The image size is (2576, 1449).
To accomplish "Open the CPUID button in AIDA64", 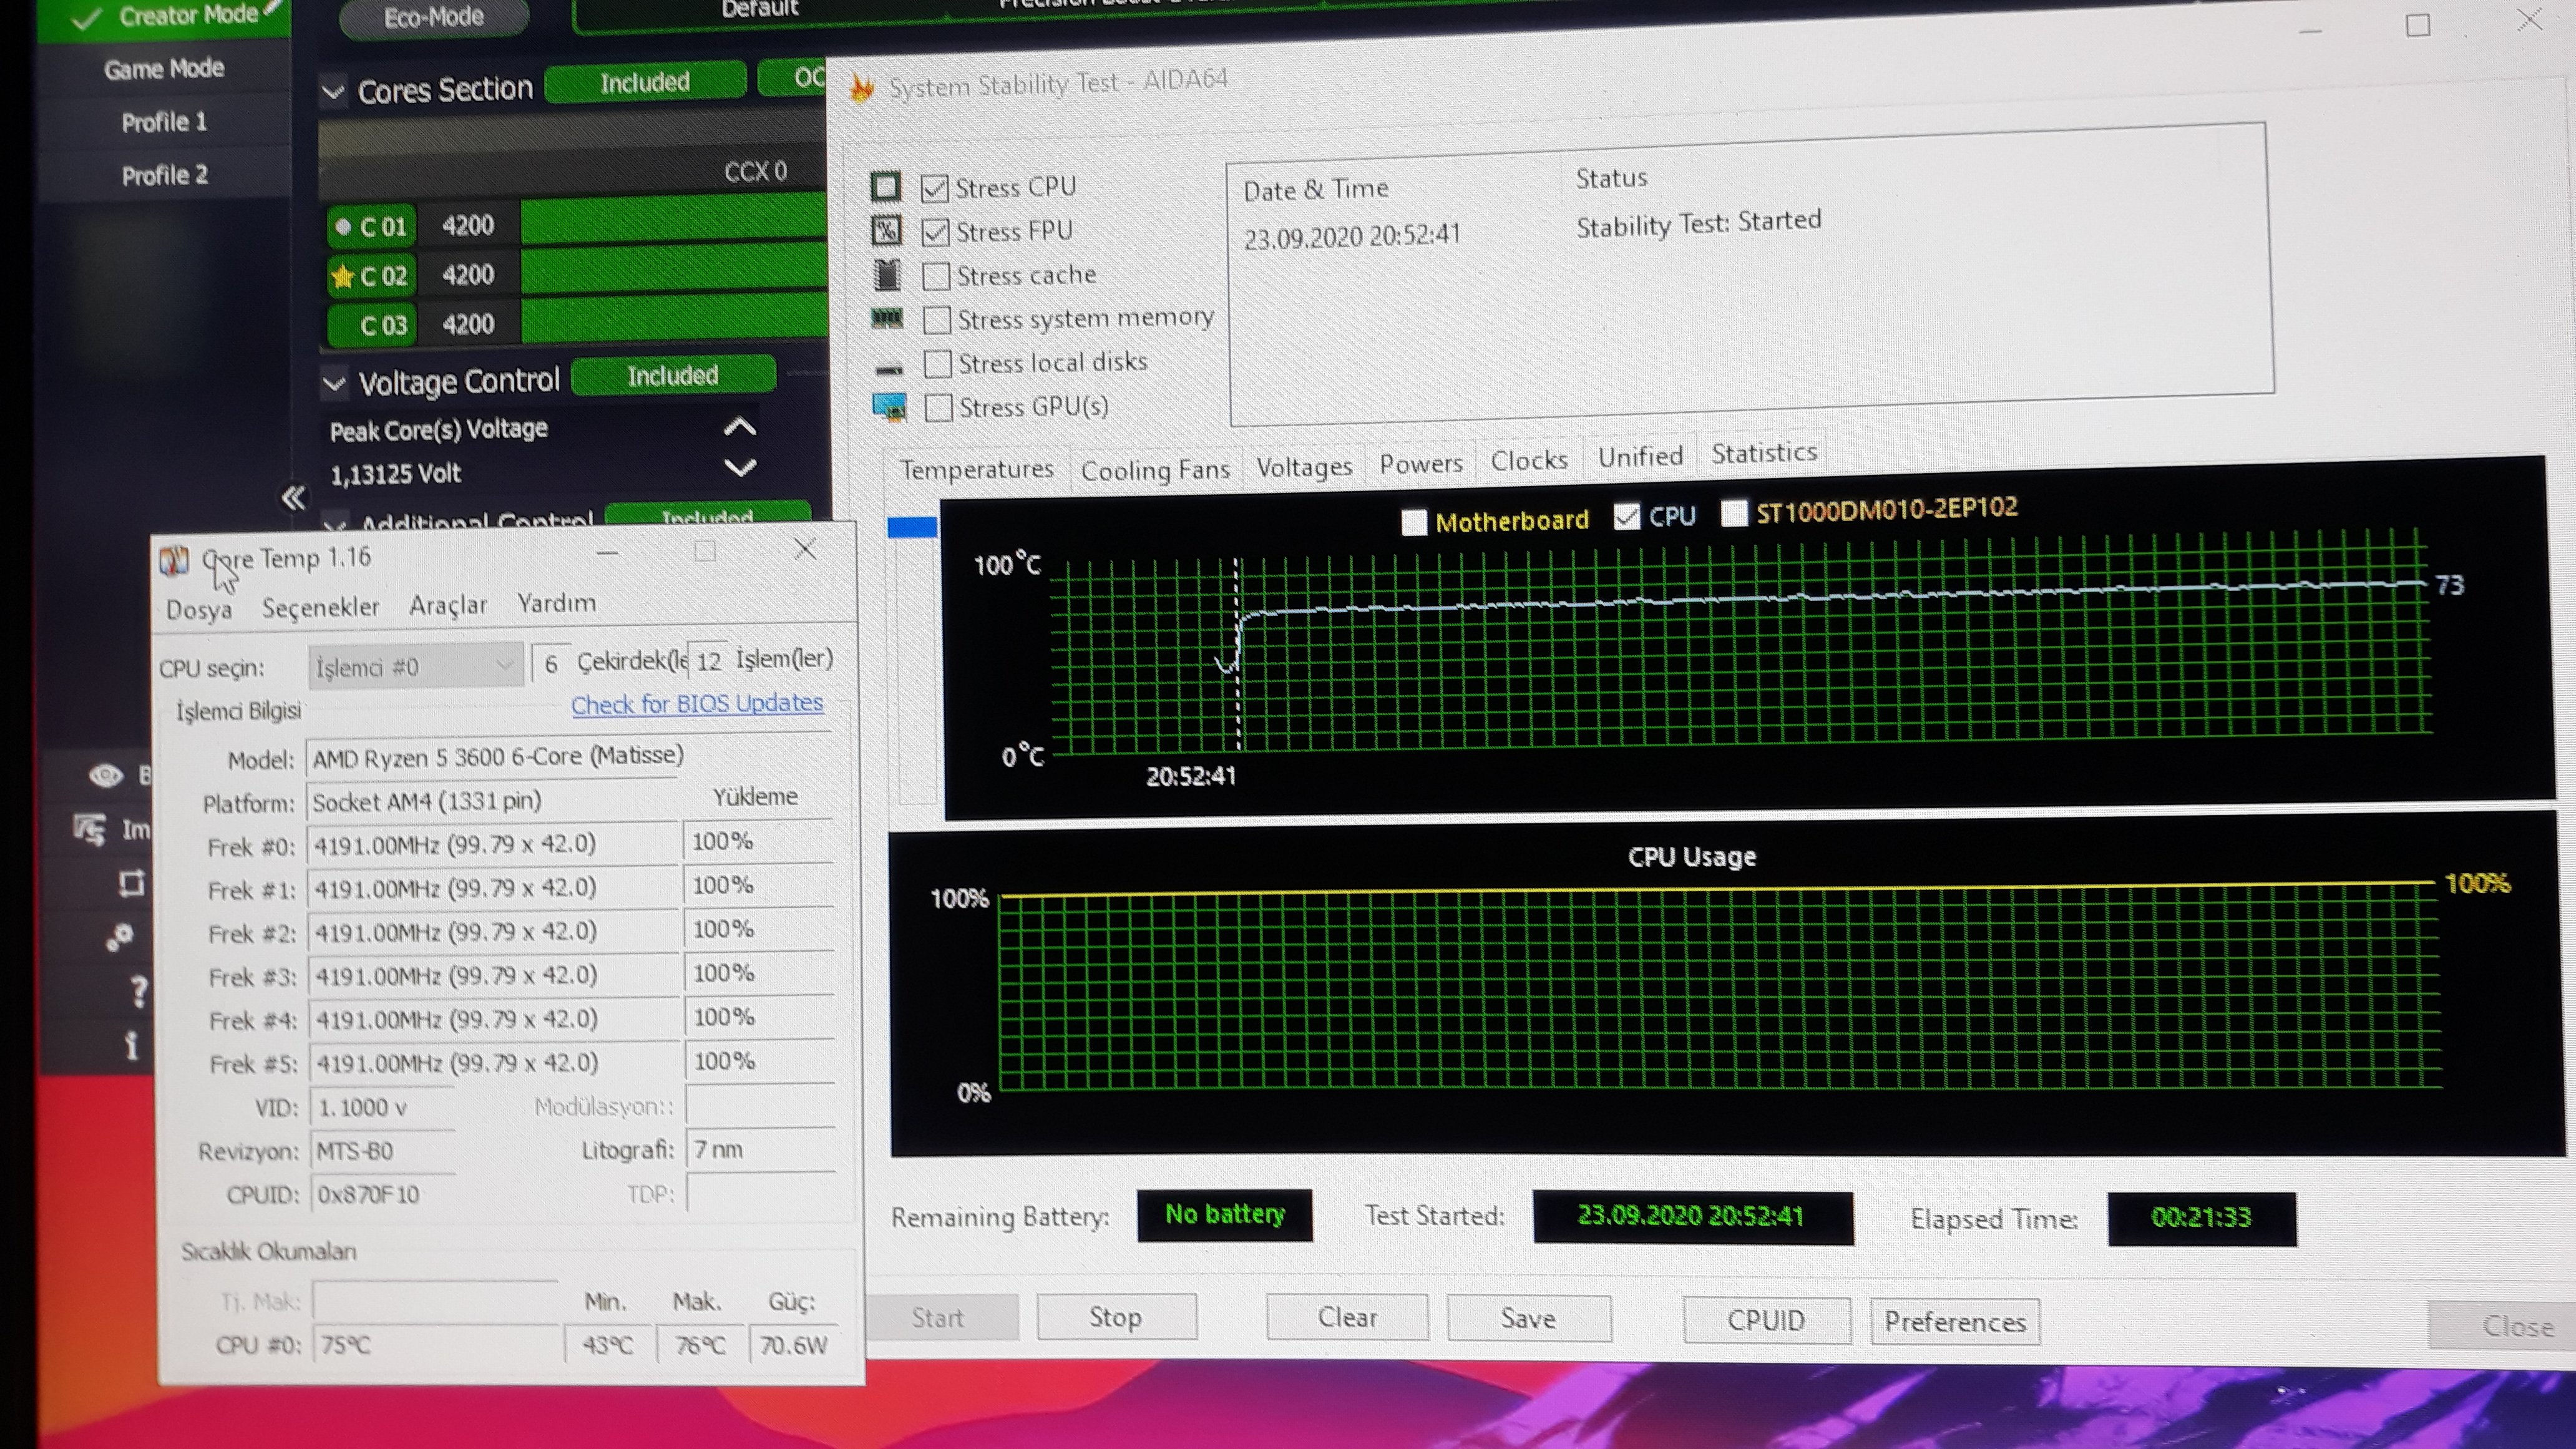I will 1766,1320.
